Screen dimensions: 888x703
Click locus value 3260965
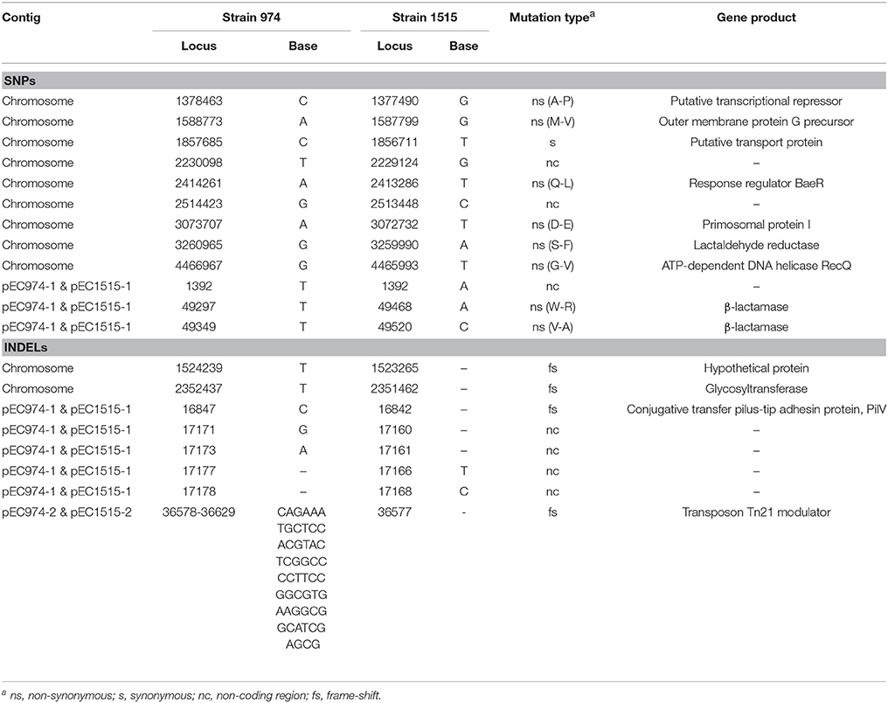coord(198,245)
